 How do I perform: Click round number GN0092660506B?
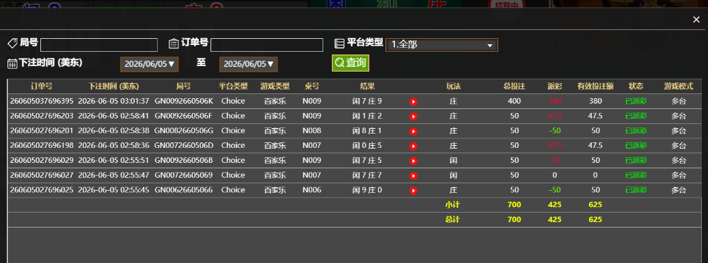pyautogui.click(x=184, y=160)
